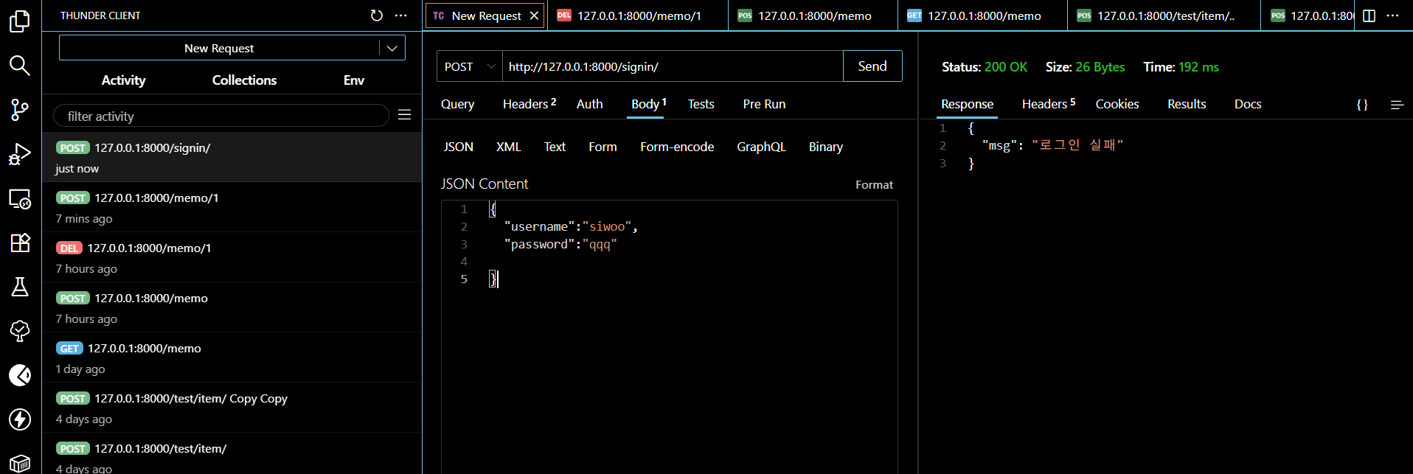Split the editor layout
This screenshot has height=474, width=1413.
pyautogui.click(x=1369, y=15)
